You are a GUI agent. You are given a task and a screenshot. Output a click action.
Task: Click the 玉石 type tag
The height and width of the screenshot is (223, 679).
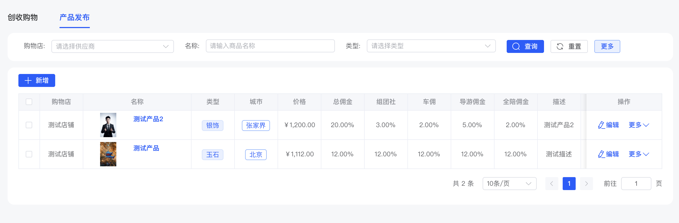213,155
